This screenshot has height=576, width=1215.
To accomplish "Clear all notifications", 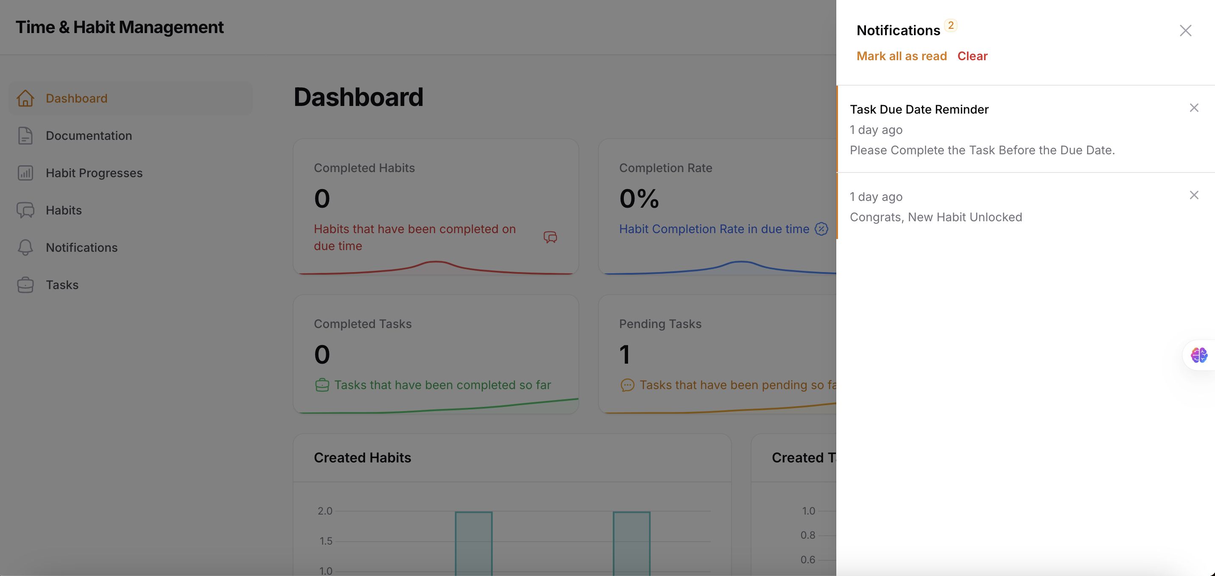I will [972, 56].
